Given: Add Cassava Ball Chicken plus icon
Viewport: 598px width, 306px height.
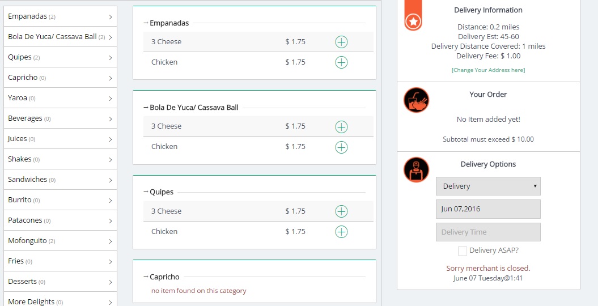Looking at the screenshot, I should point(341,147).
